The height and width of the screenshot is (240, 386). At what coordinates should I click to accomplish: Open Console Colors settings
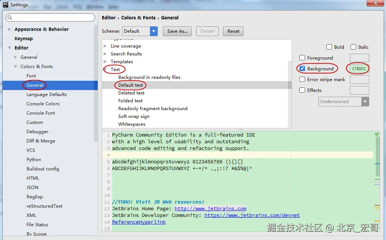(43, 104)
